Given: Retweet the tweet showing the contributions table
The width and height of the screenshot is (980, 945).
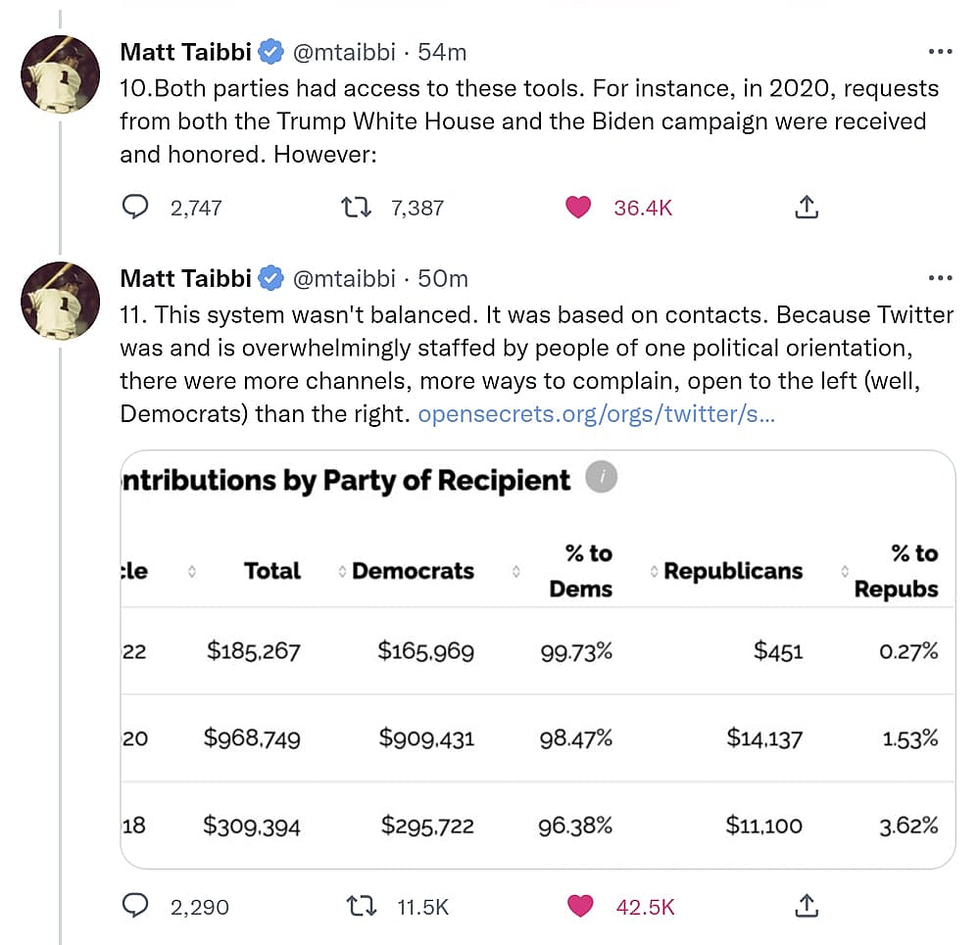Looking at the screenshot, I should [x=362, y=906].
